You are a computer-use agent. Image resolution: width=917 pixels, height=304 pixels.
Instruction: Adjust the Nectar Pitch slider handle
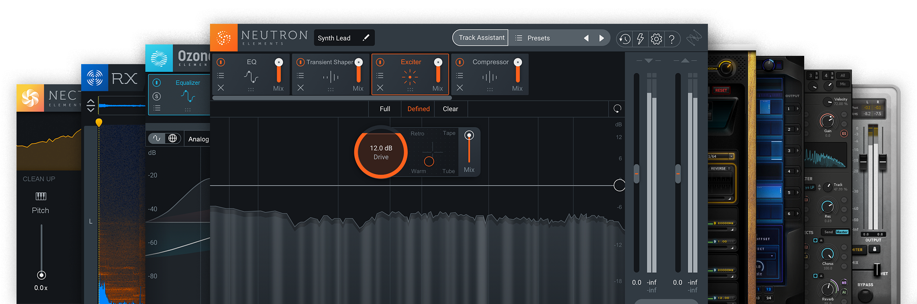point(41,275)
